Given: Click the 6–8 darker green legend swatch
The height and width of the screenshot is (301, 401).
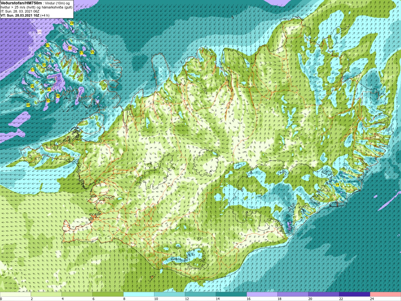Looking at the screenshot, I should pyautogui.click(x=108, y=294).
